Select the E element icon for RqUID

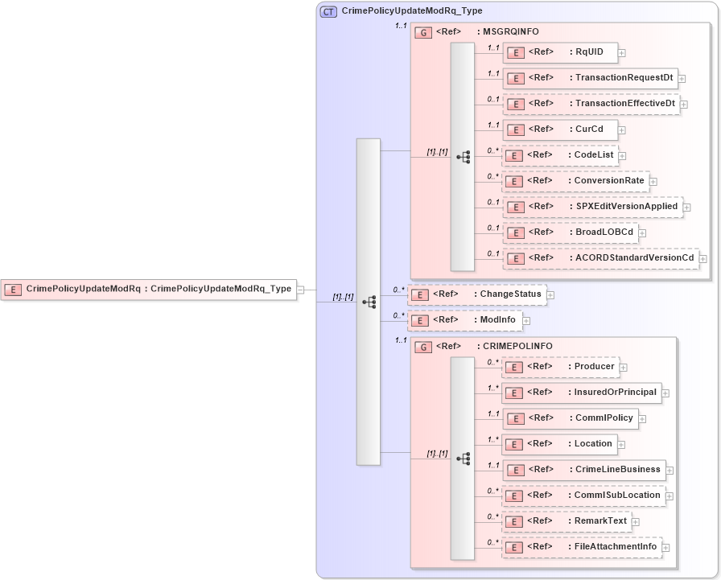point(514,52)
